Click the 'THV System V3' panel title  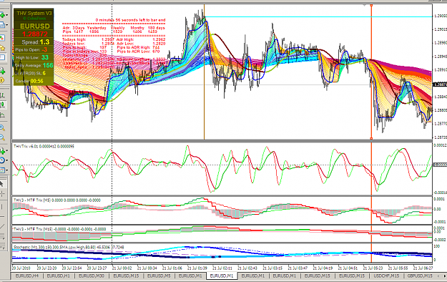coord(34,13)
